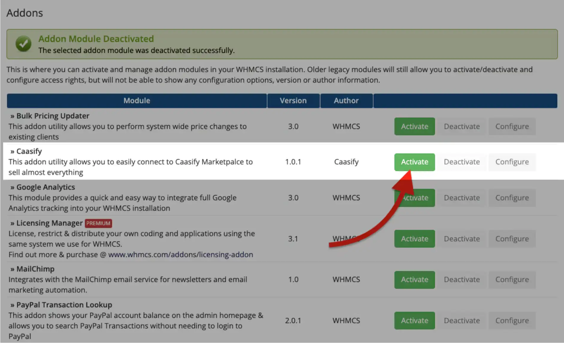Select the Author column header
The image size is (564, 344).
(346, 101)
